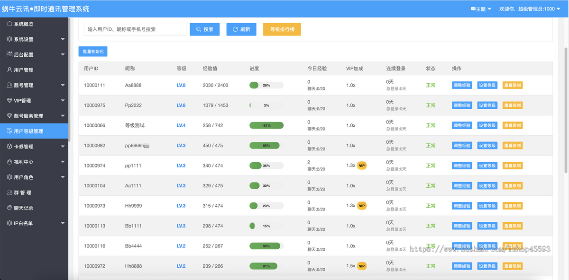The width and height of the screenshot is (569, 280).
Task: Expand the VIP管理 submenu arrow
Action: coord(63,100)
